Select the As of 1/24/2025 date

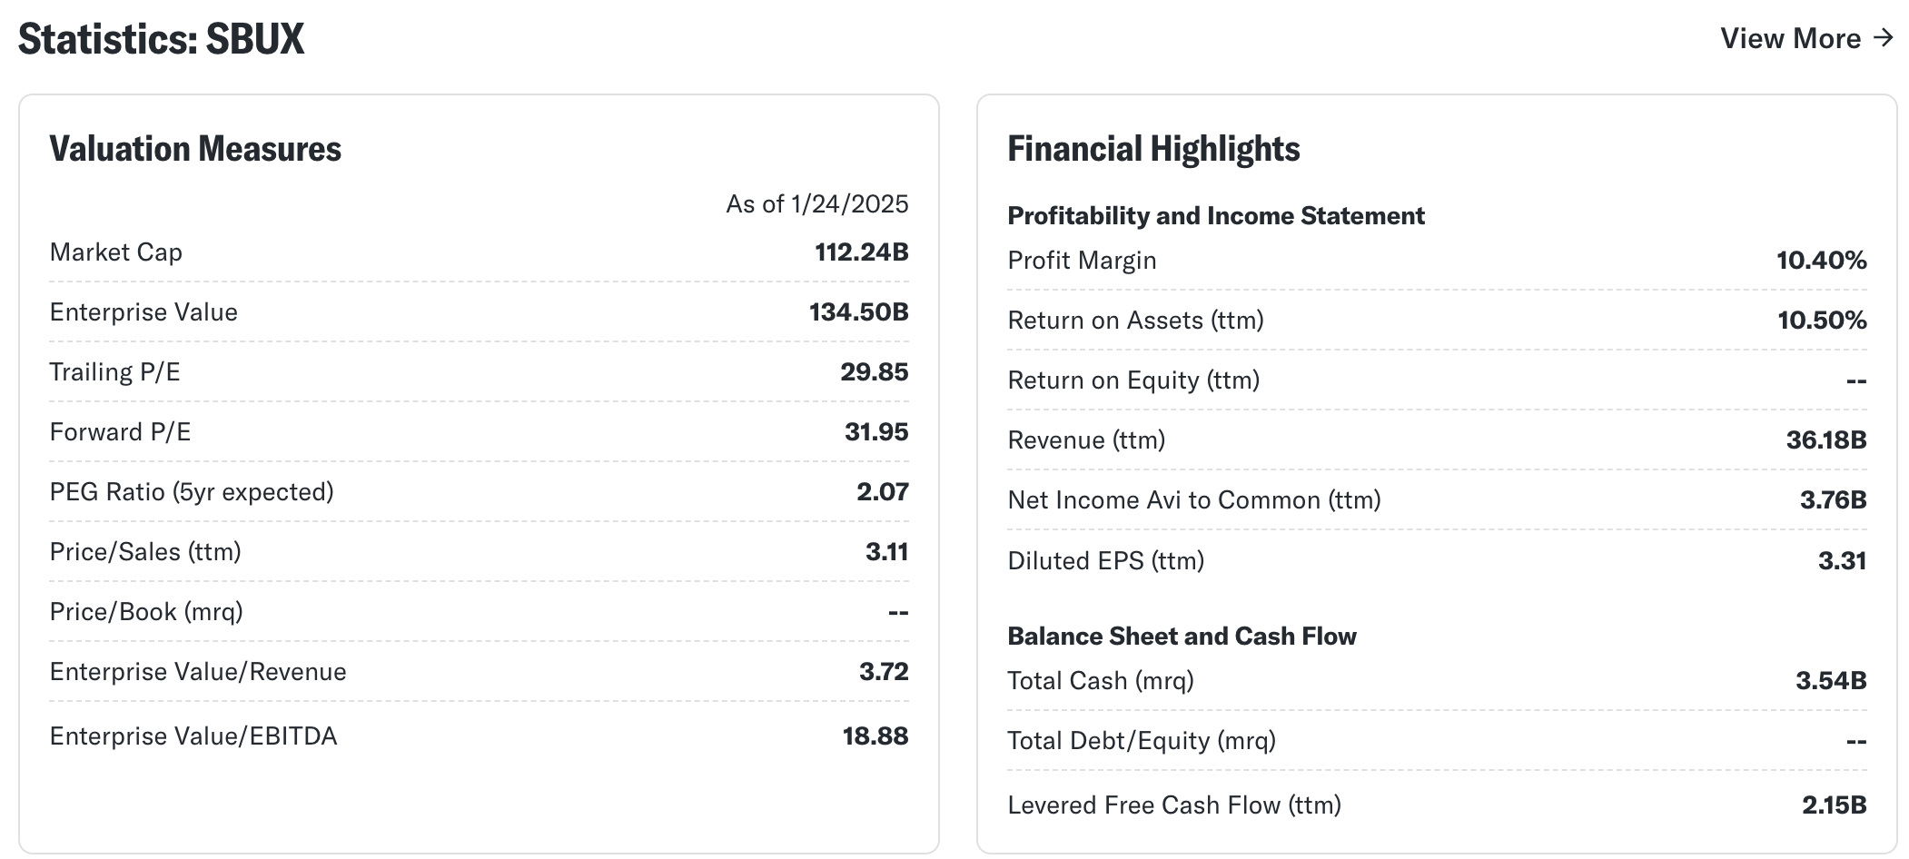[817, 203]
